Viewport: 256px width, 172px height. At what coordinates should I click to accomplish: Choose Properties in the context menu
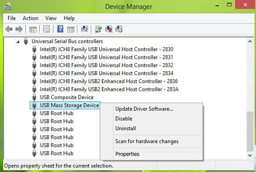point(151,154)
